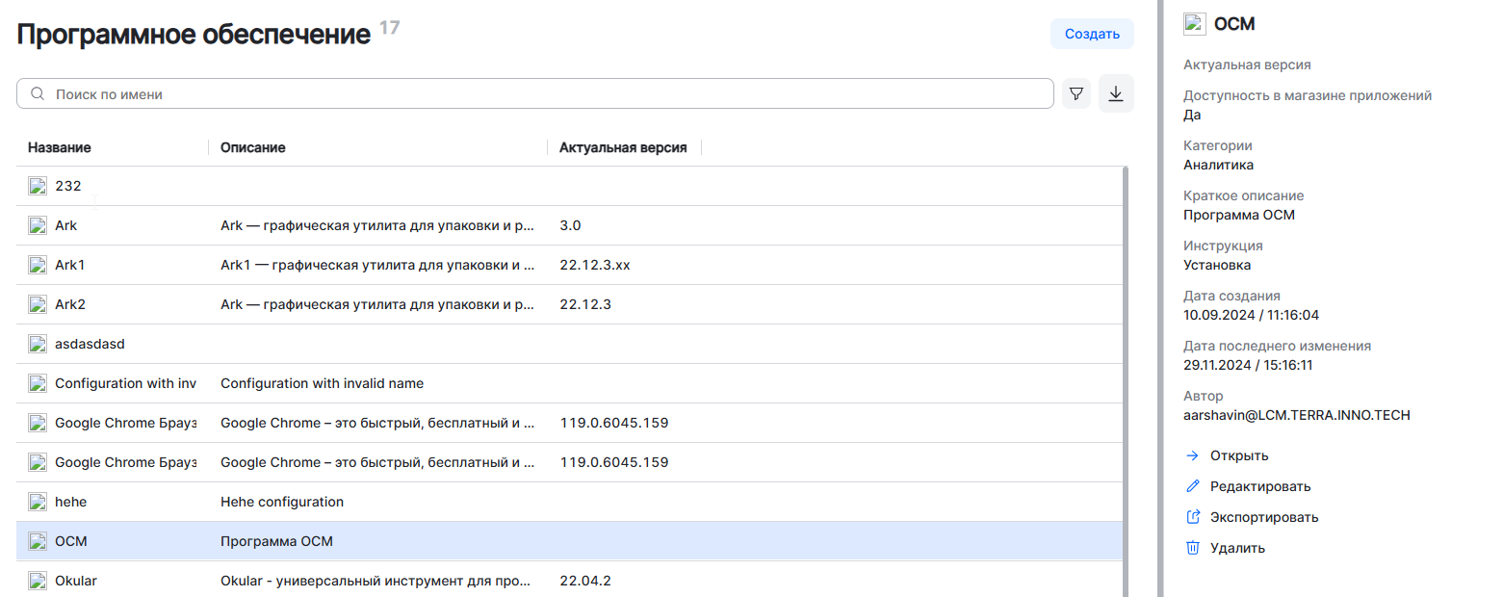Viewport: 1503px width, 597px height.
Task: Click the Okular row icon
Action: coord(38,581)
